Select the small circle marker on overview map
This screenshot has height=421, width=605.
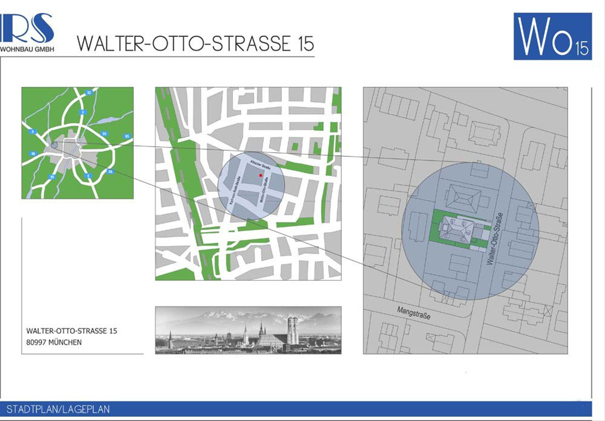tap(54, 145)
